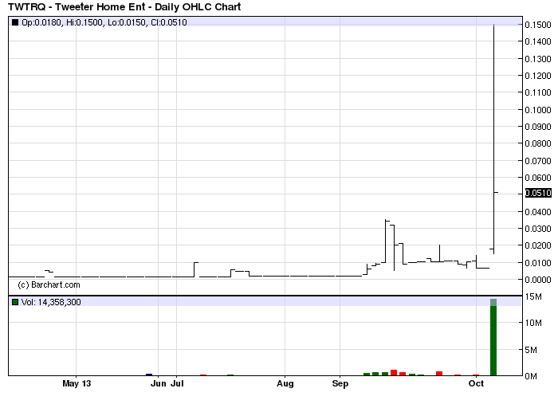Click the 'Aug' date axis label
The height and width of the screenshot is (408, 558).
pyautogui.click(x=285, y=383)
